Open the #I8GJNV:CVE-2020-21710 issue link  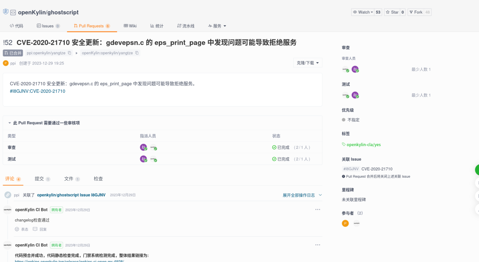37,91
